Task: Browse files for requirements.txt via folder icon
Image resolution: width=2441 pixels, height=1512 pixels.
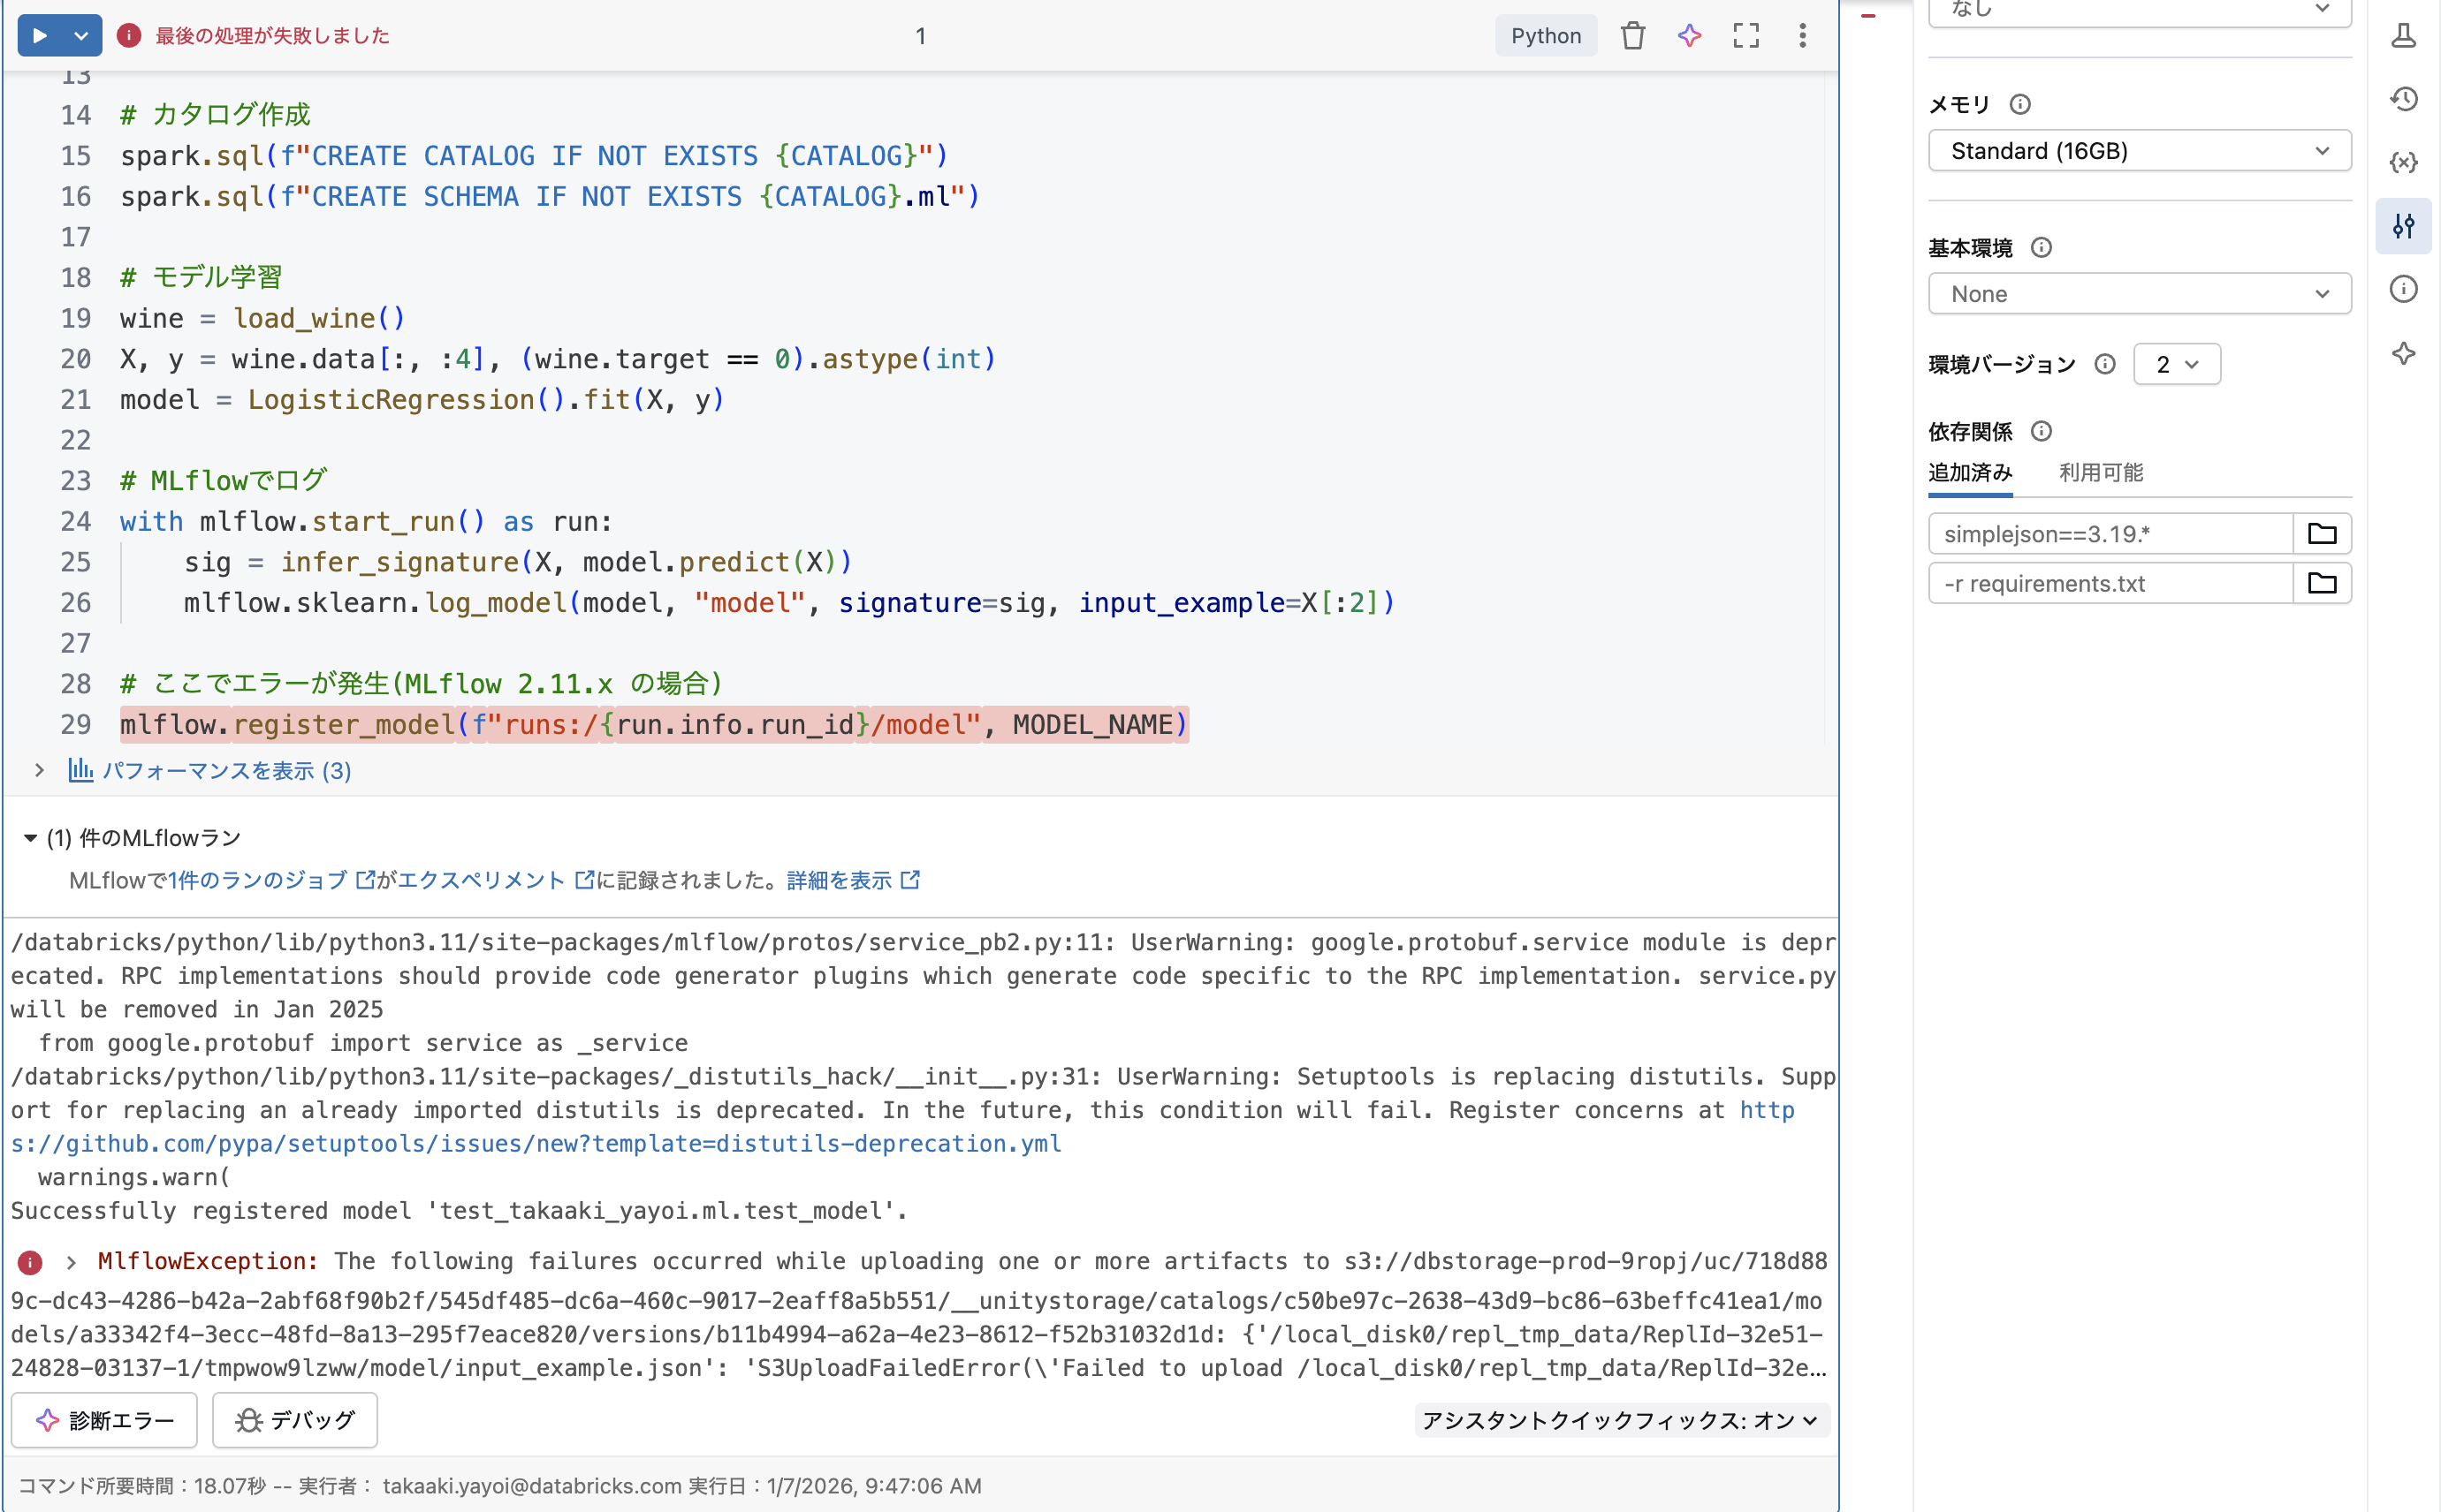Action: coord(2322,583)
